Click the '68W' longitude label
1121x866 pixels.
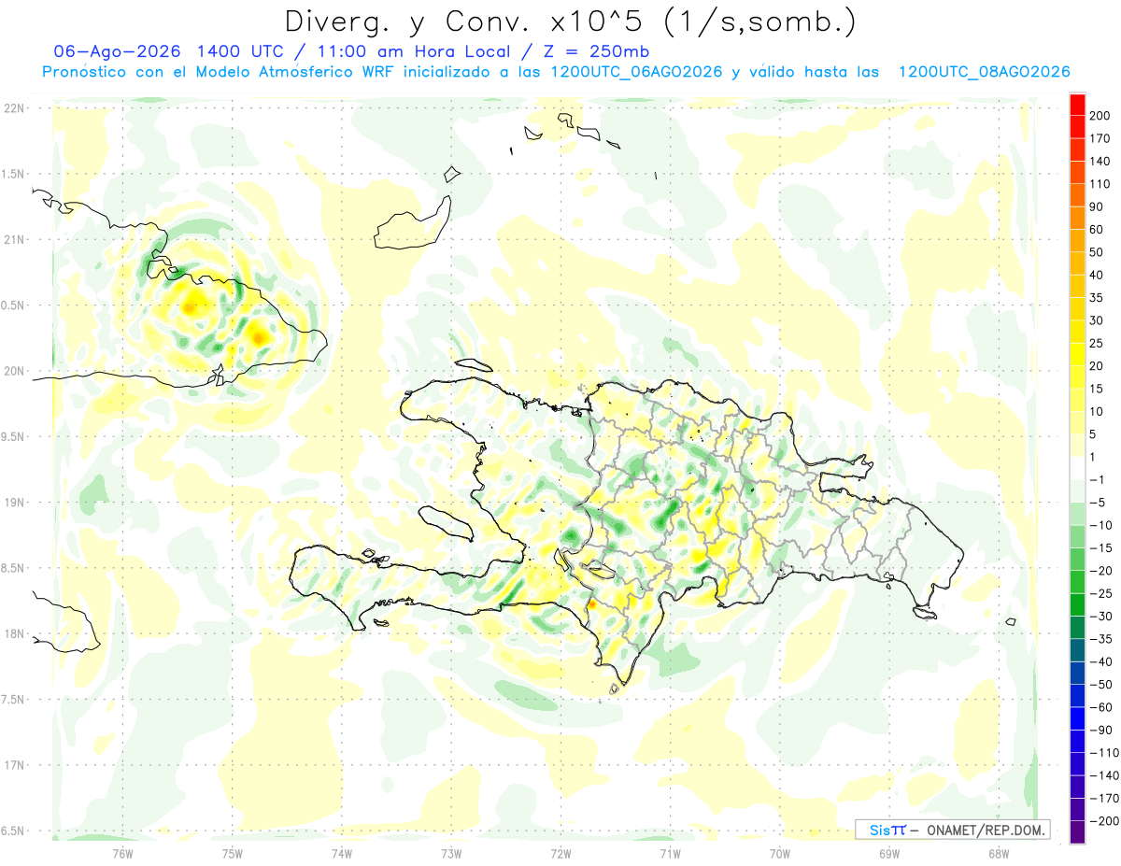[999, 853]
